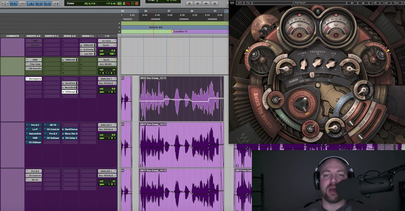Open the bottom track's ANALOG 1 input selector
The height and width of the screenshot is (211, 405).
point(107,171)
